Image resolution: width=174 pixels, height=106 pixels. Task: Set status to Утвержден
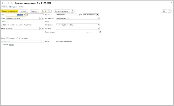coord(11,38)
